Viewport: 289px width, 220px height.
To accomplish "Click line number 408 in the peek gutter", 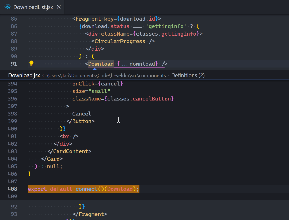I will 12,189.
